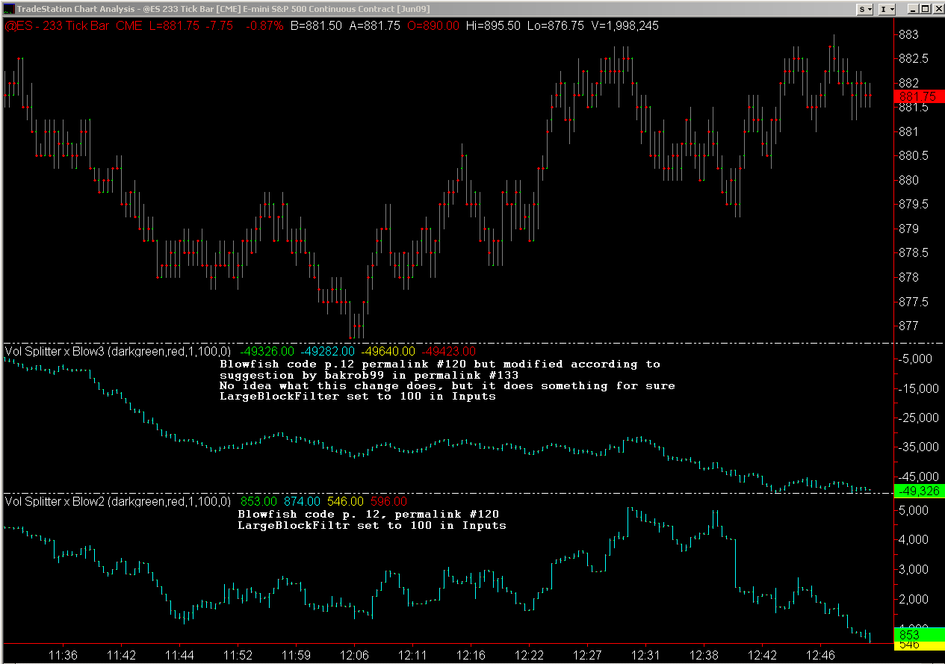Click the 11:59 time axis label
Image resolution: width=945 pixels, height=664 pixels.
pyautogui.click(x=296, y=655)
